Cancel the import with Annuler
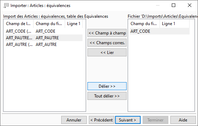The width and height of the screenshot is (198, 126). 74,120
